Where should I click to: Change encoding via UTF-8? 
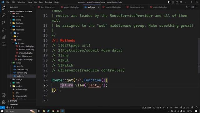166,108
